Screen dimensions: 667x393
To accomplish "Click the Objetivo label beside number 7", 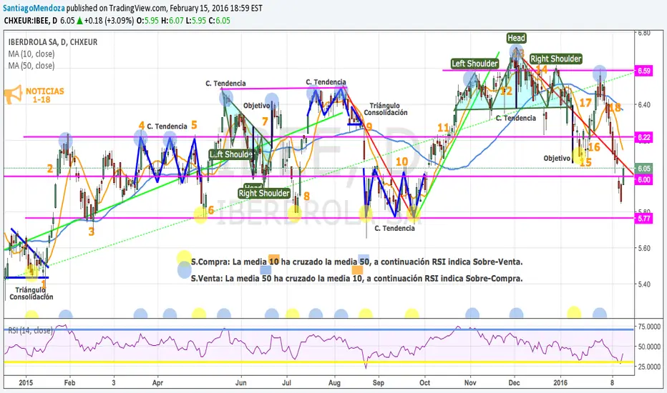I will [256, 105].
